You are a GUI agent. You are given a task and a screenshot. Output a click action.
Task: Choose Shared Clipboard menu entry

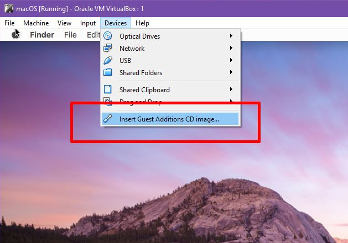tap(170, 89)
